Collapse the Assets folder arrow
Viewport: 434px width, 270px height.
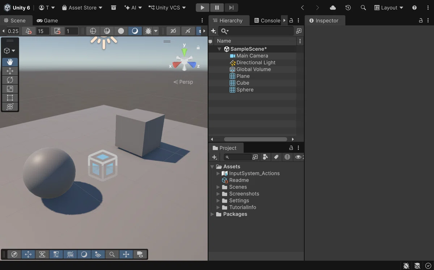[x=212, y=167]
